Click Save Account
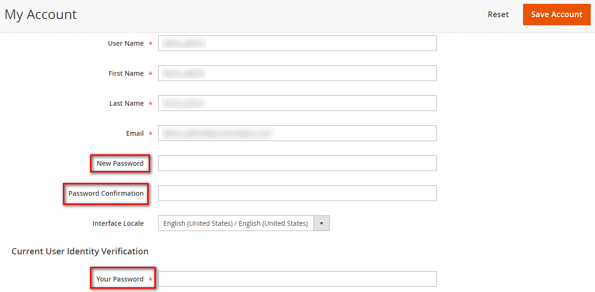Screen dimensions: 595x292 pos(556,14)
